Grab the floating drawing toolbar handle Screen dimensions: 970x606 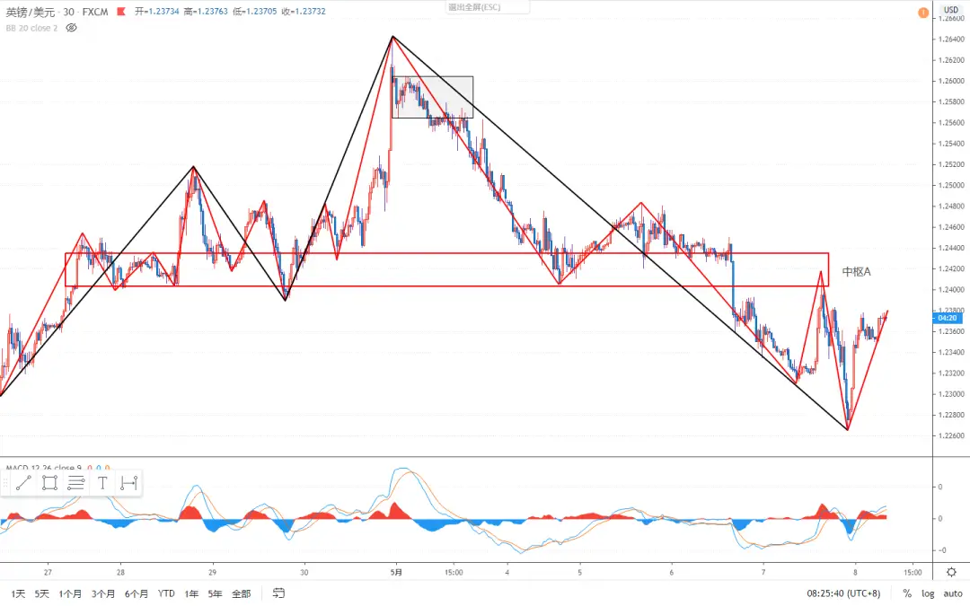tap(5, 483)
